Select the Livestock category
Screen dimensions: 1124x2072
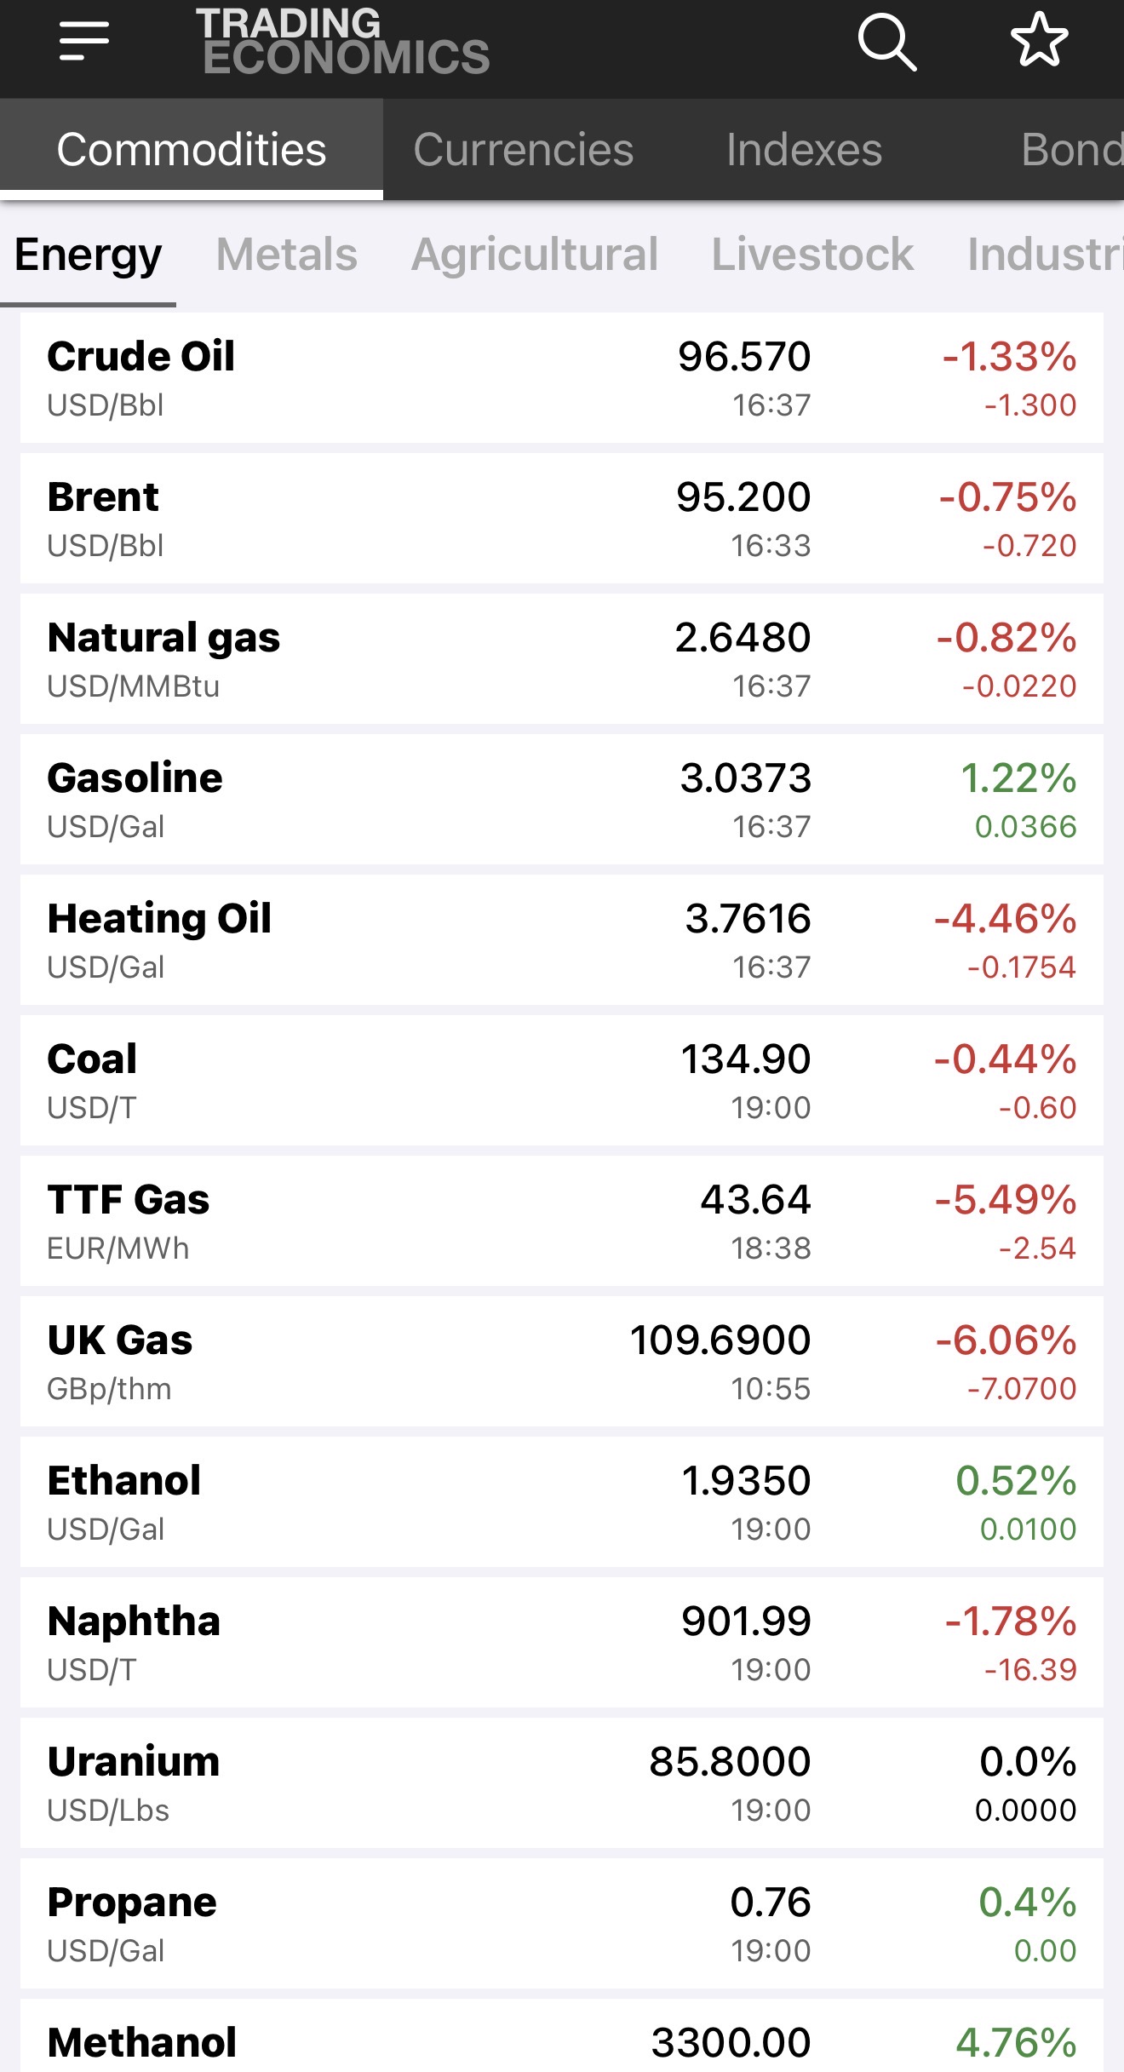812,254
